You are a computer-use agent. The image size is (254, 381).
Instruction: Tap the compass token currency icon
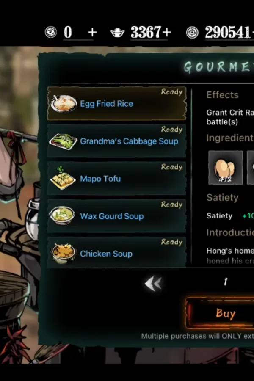coord(51,32)
